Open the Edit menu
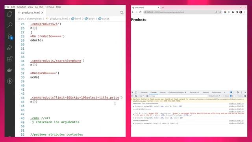Image resolution: width=252 pixels, height=142 pixels. click(13, 7)
